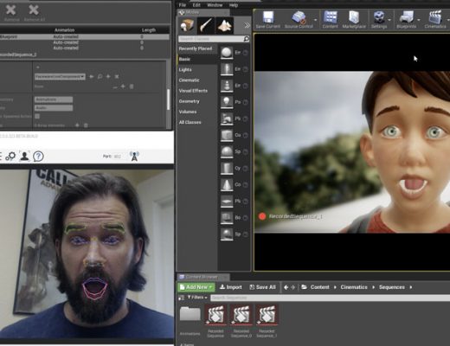
Task: Click the Remove icon in Sequence Recorder
Action: coord(10,10)
